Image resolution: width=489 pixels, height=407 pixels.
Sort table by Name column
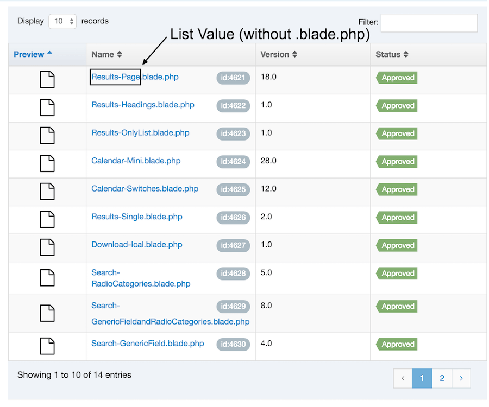click(x=106, y=54)
